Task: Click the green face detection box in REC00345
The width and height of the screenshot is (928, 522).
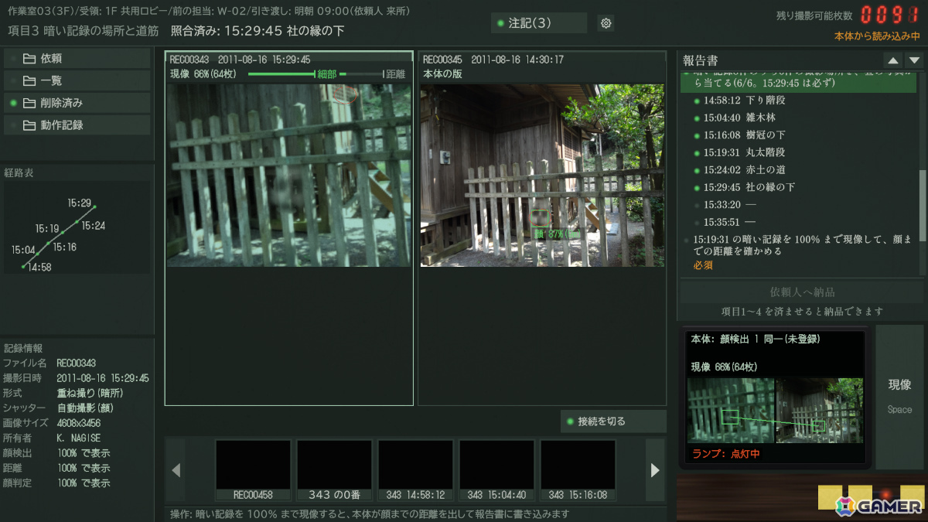Action: [540, 219]
